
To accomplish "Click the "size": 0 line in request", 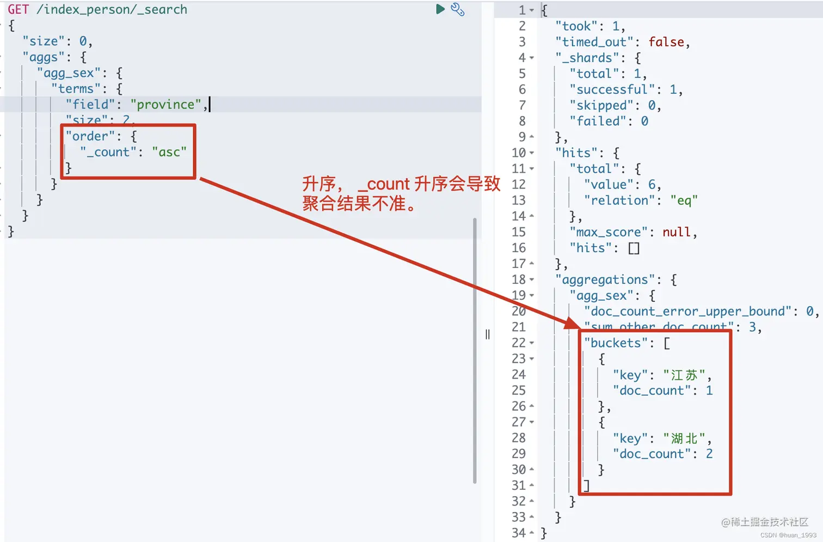I will click(58, 41).
